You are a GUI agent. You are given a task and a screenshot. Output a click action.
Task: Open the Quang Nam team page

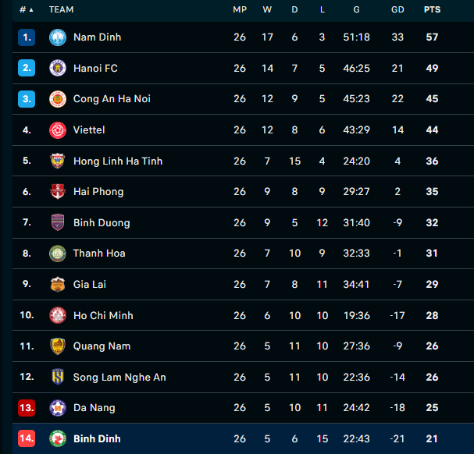coord(102,346)
